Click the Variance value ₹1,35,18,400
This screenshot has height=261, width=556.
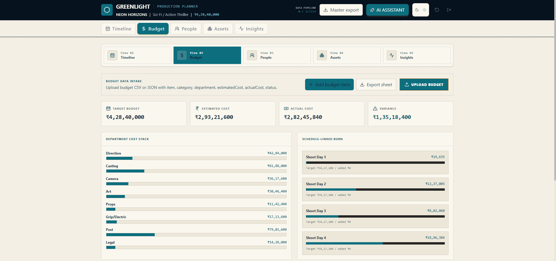[x=392, y=117]
